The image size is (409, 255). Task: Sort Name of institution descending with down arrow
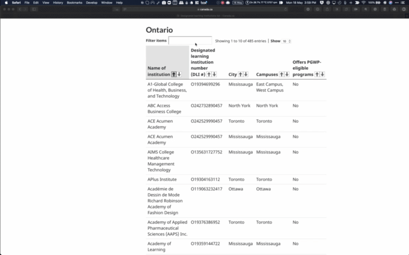pos(179,74)
